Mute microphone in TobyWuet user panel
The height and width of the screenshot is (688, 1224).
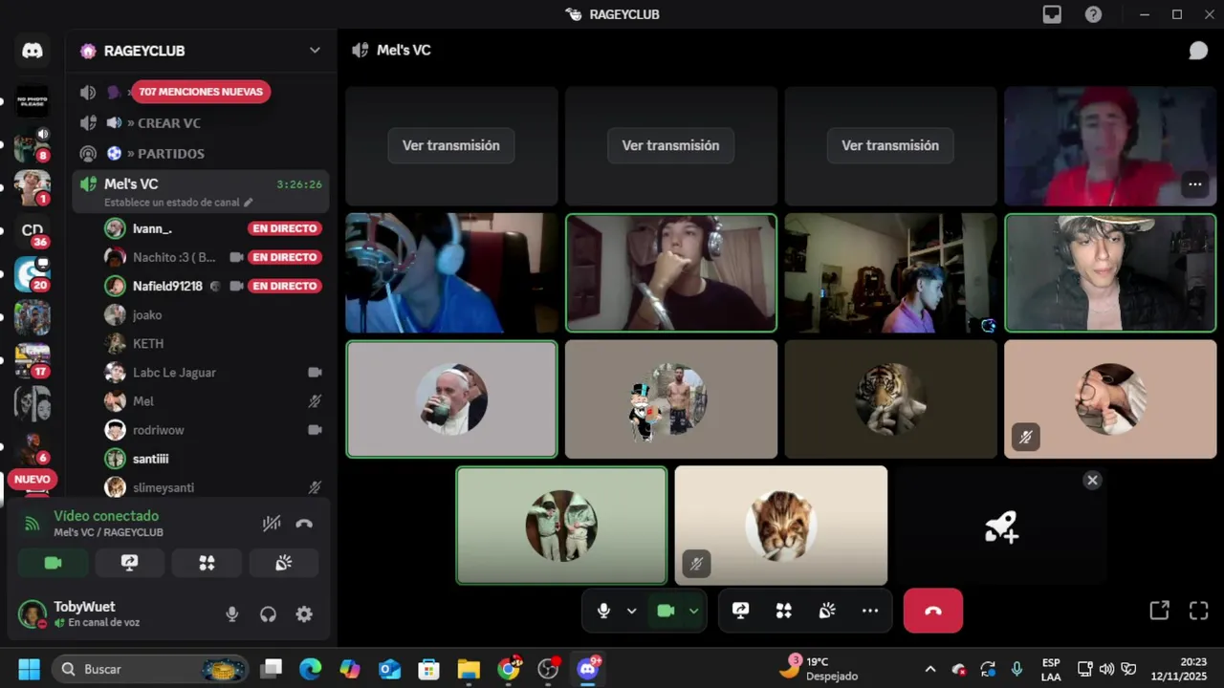click(x=231, y=614)
